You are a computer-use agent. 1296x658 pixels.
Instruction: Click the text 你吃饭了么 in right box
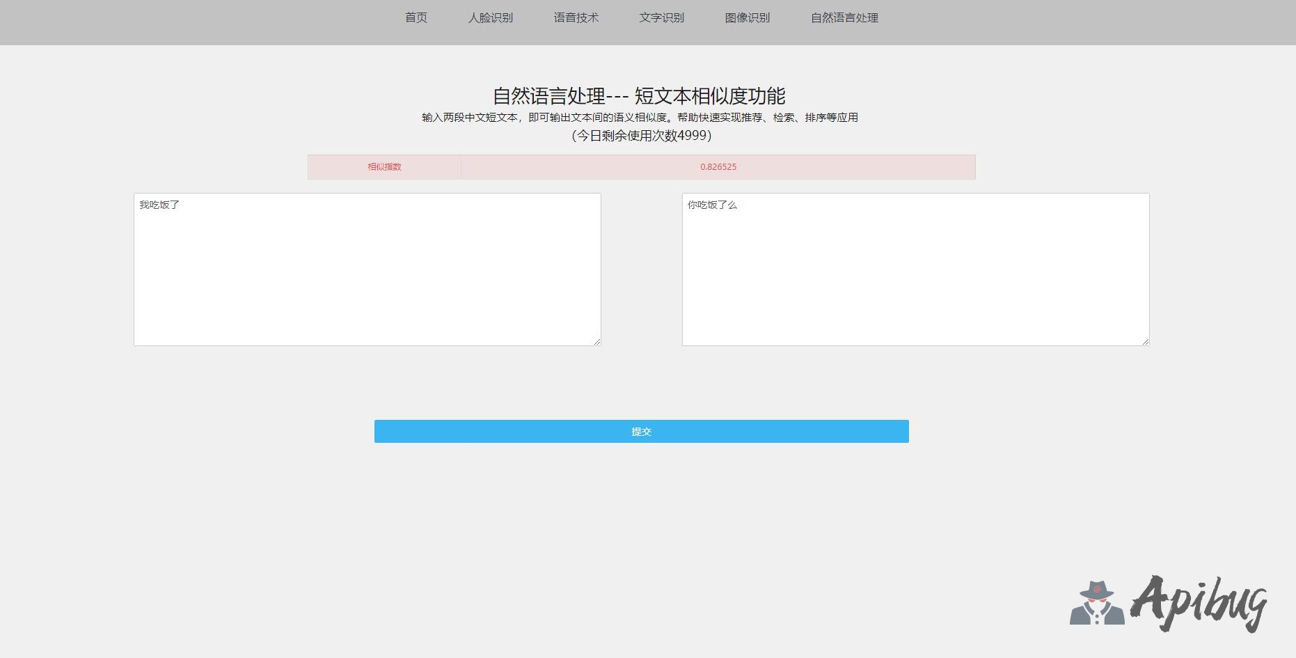click(712, 205)
